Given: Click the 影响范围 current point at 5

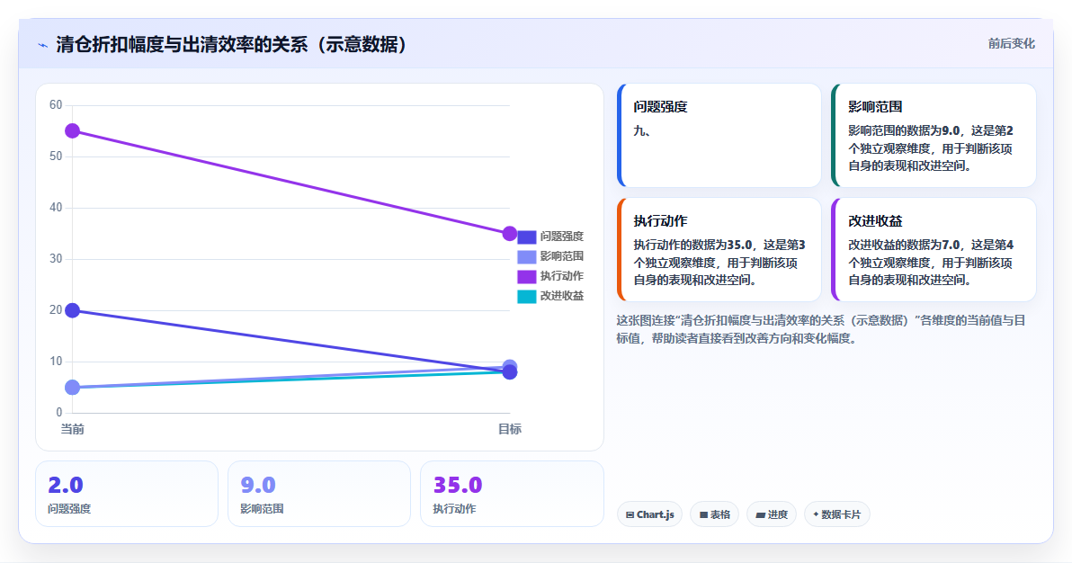Looking at the screenshot, I should [73, 388].
